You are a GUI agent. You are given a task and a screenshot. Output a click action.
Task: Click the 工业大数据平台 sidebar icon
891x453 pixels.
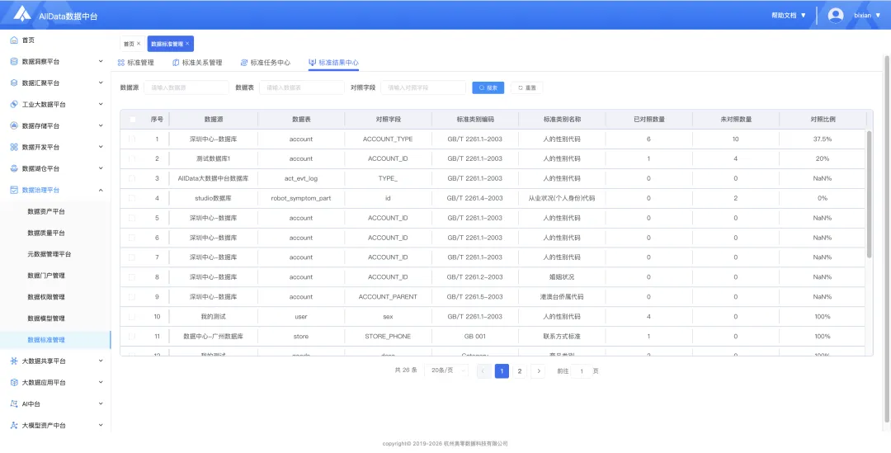[14, 105]
